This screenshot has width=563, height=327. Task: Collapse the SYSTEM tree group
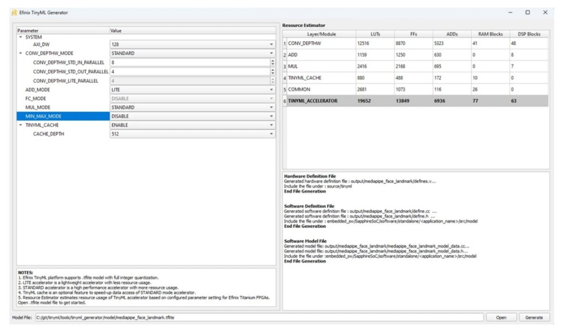[x=20, y=37]
